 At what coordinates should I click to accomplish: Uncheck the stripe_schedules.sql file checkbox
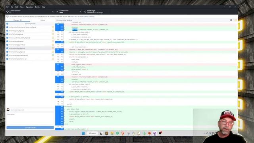click(x=7, y=55)
